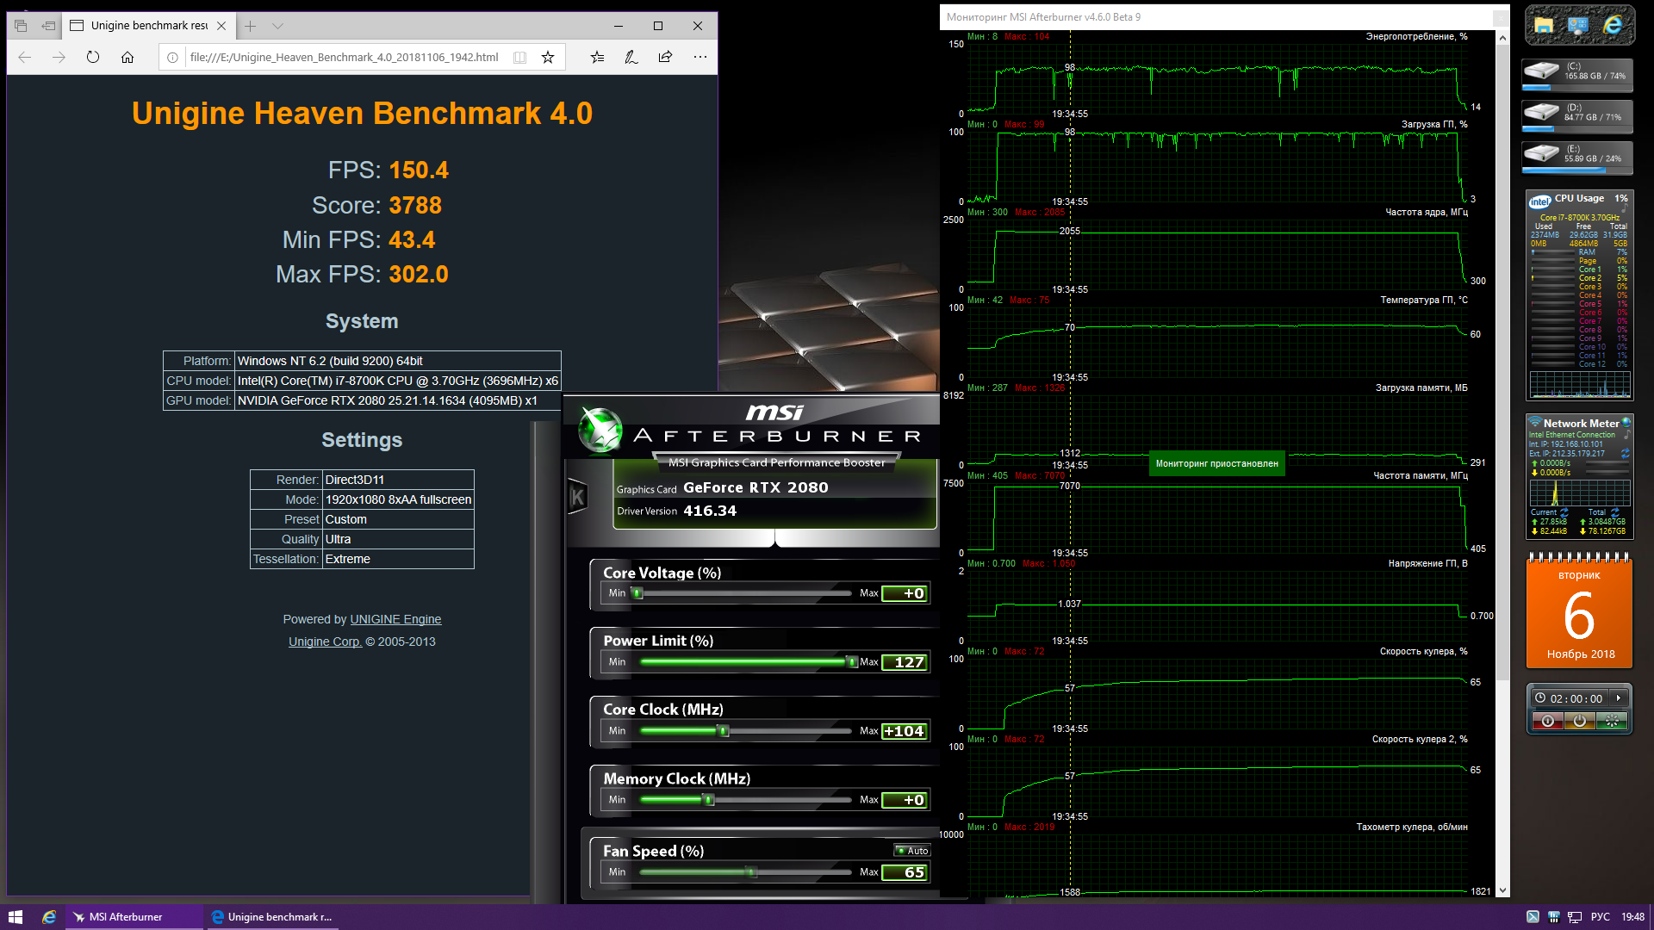
Task: Open File Explorer from desktop launcher gadget
Action: point(1544,26)
